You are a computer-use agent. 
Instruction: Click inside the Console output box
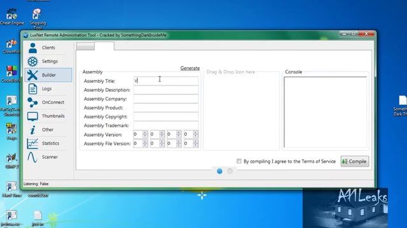325,112
